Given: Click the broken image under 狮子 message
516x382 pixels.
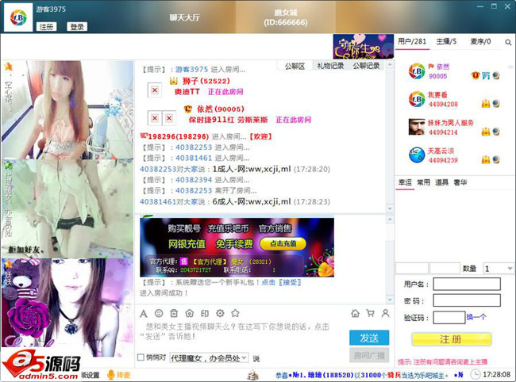Looking at the screenshot, I should pos(155,90).
